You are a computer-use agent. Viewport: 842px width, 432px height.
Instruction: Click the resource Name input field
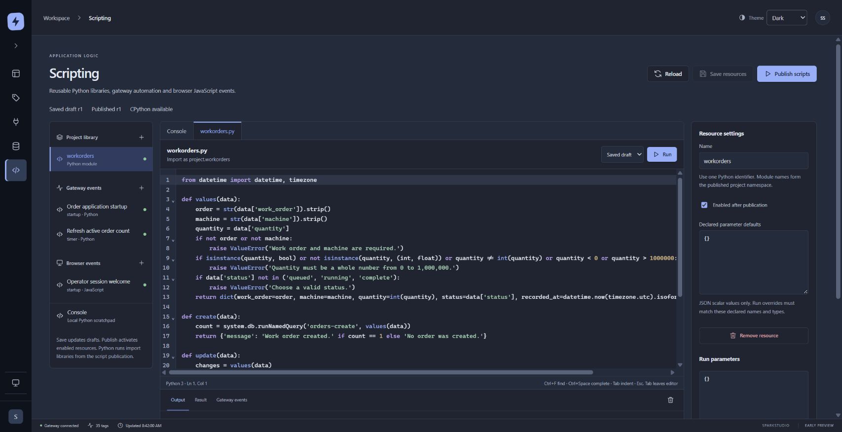tap(753, 161)
